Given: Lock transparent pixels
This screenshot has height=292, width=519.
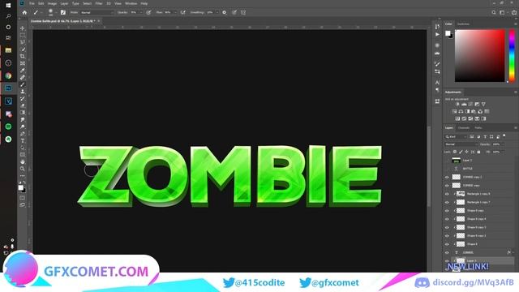Looking at the screenshot, I should [455, 152].
